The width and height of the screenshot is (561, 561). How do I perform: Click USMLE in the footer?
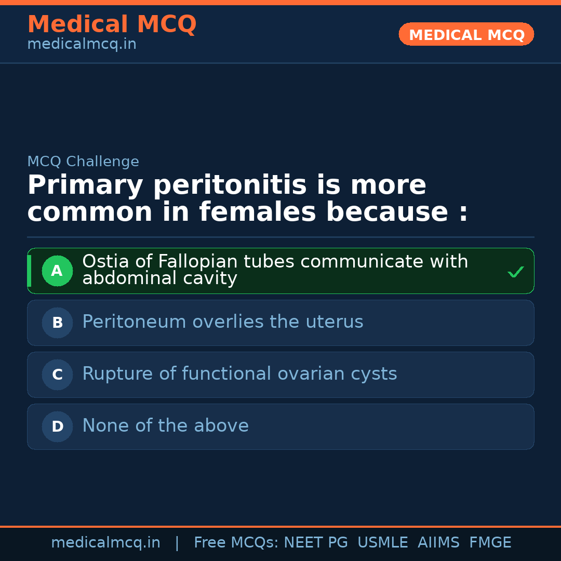[x=382, y=543]
